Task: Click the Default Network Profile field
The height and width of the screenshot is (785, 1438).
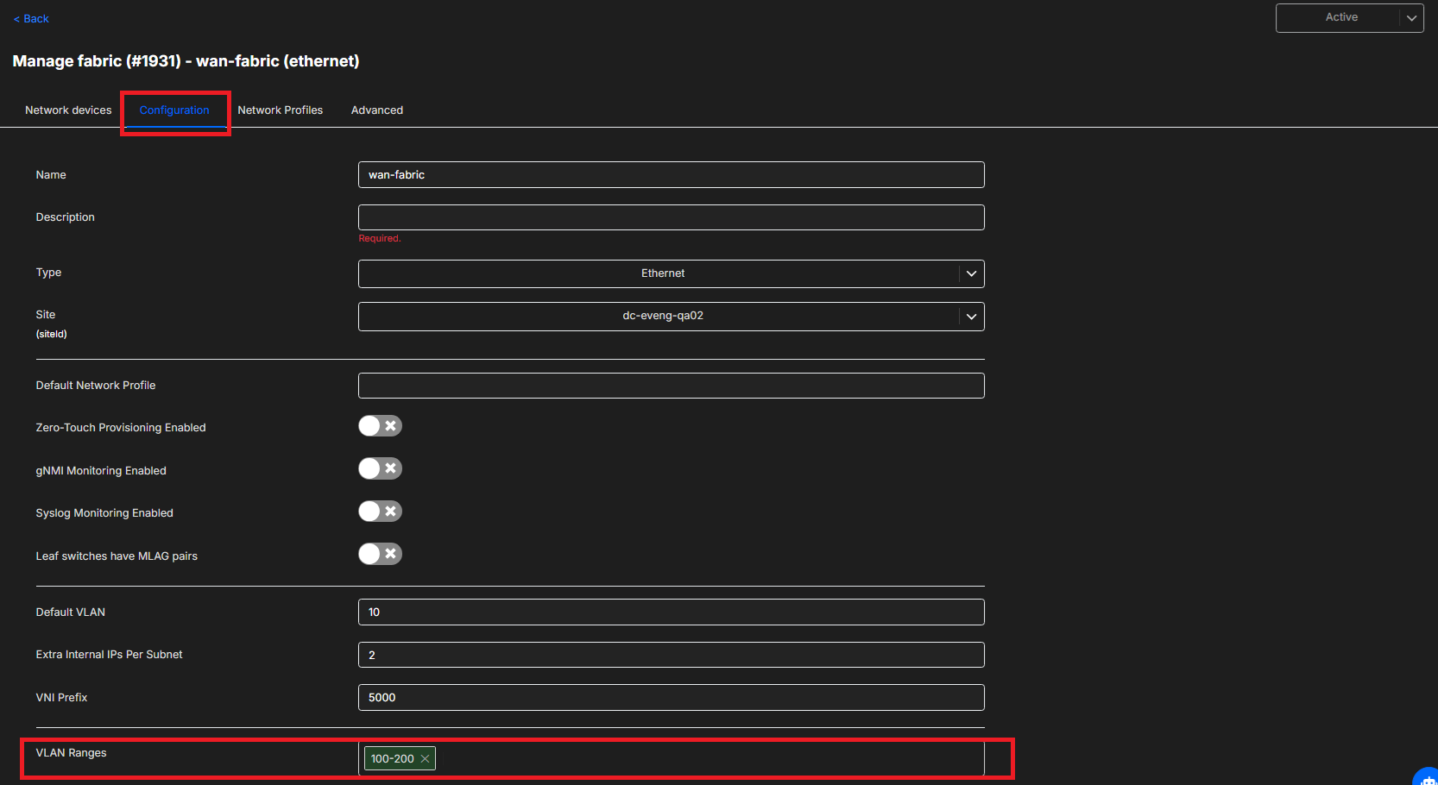Action: (x=671, y=386)
